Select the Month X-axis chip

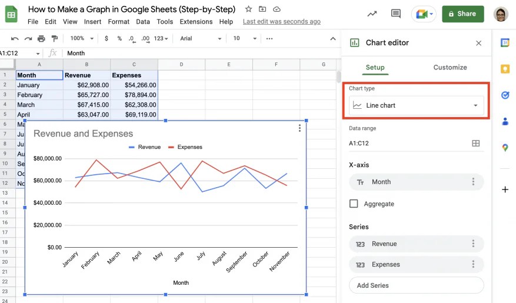click(x=417, y=182)
